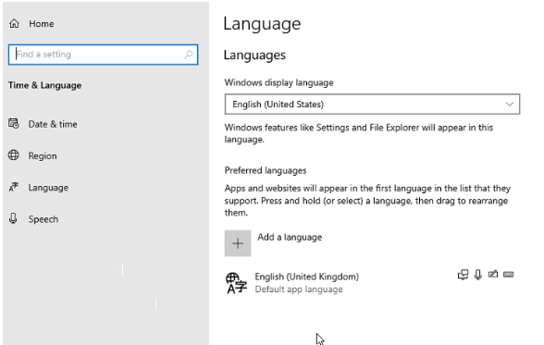Click the Home house icon

[x=14, y=23]
